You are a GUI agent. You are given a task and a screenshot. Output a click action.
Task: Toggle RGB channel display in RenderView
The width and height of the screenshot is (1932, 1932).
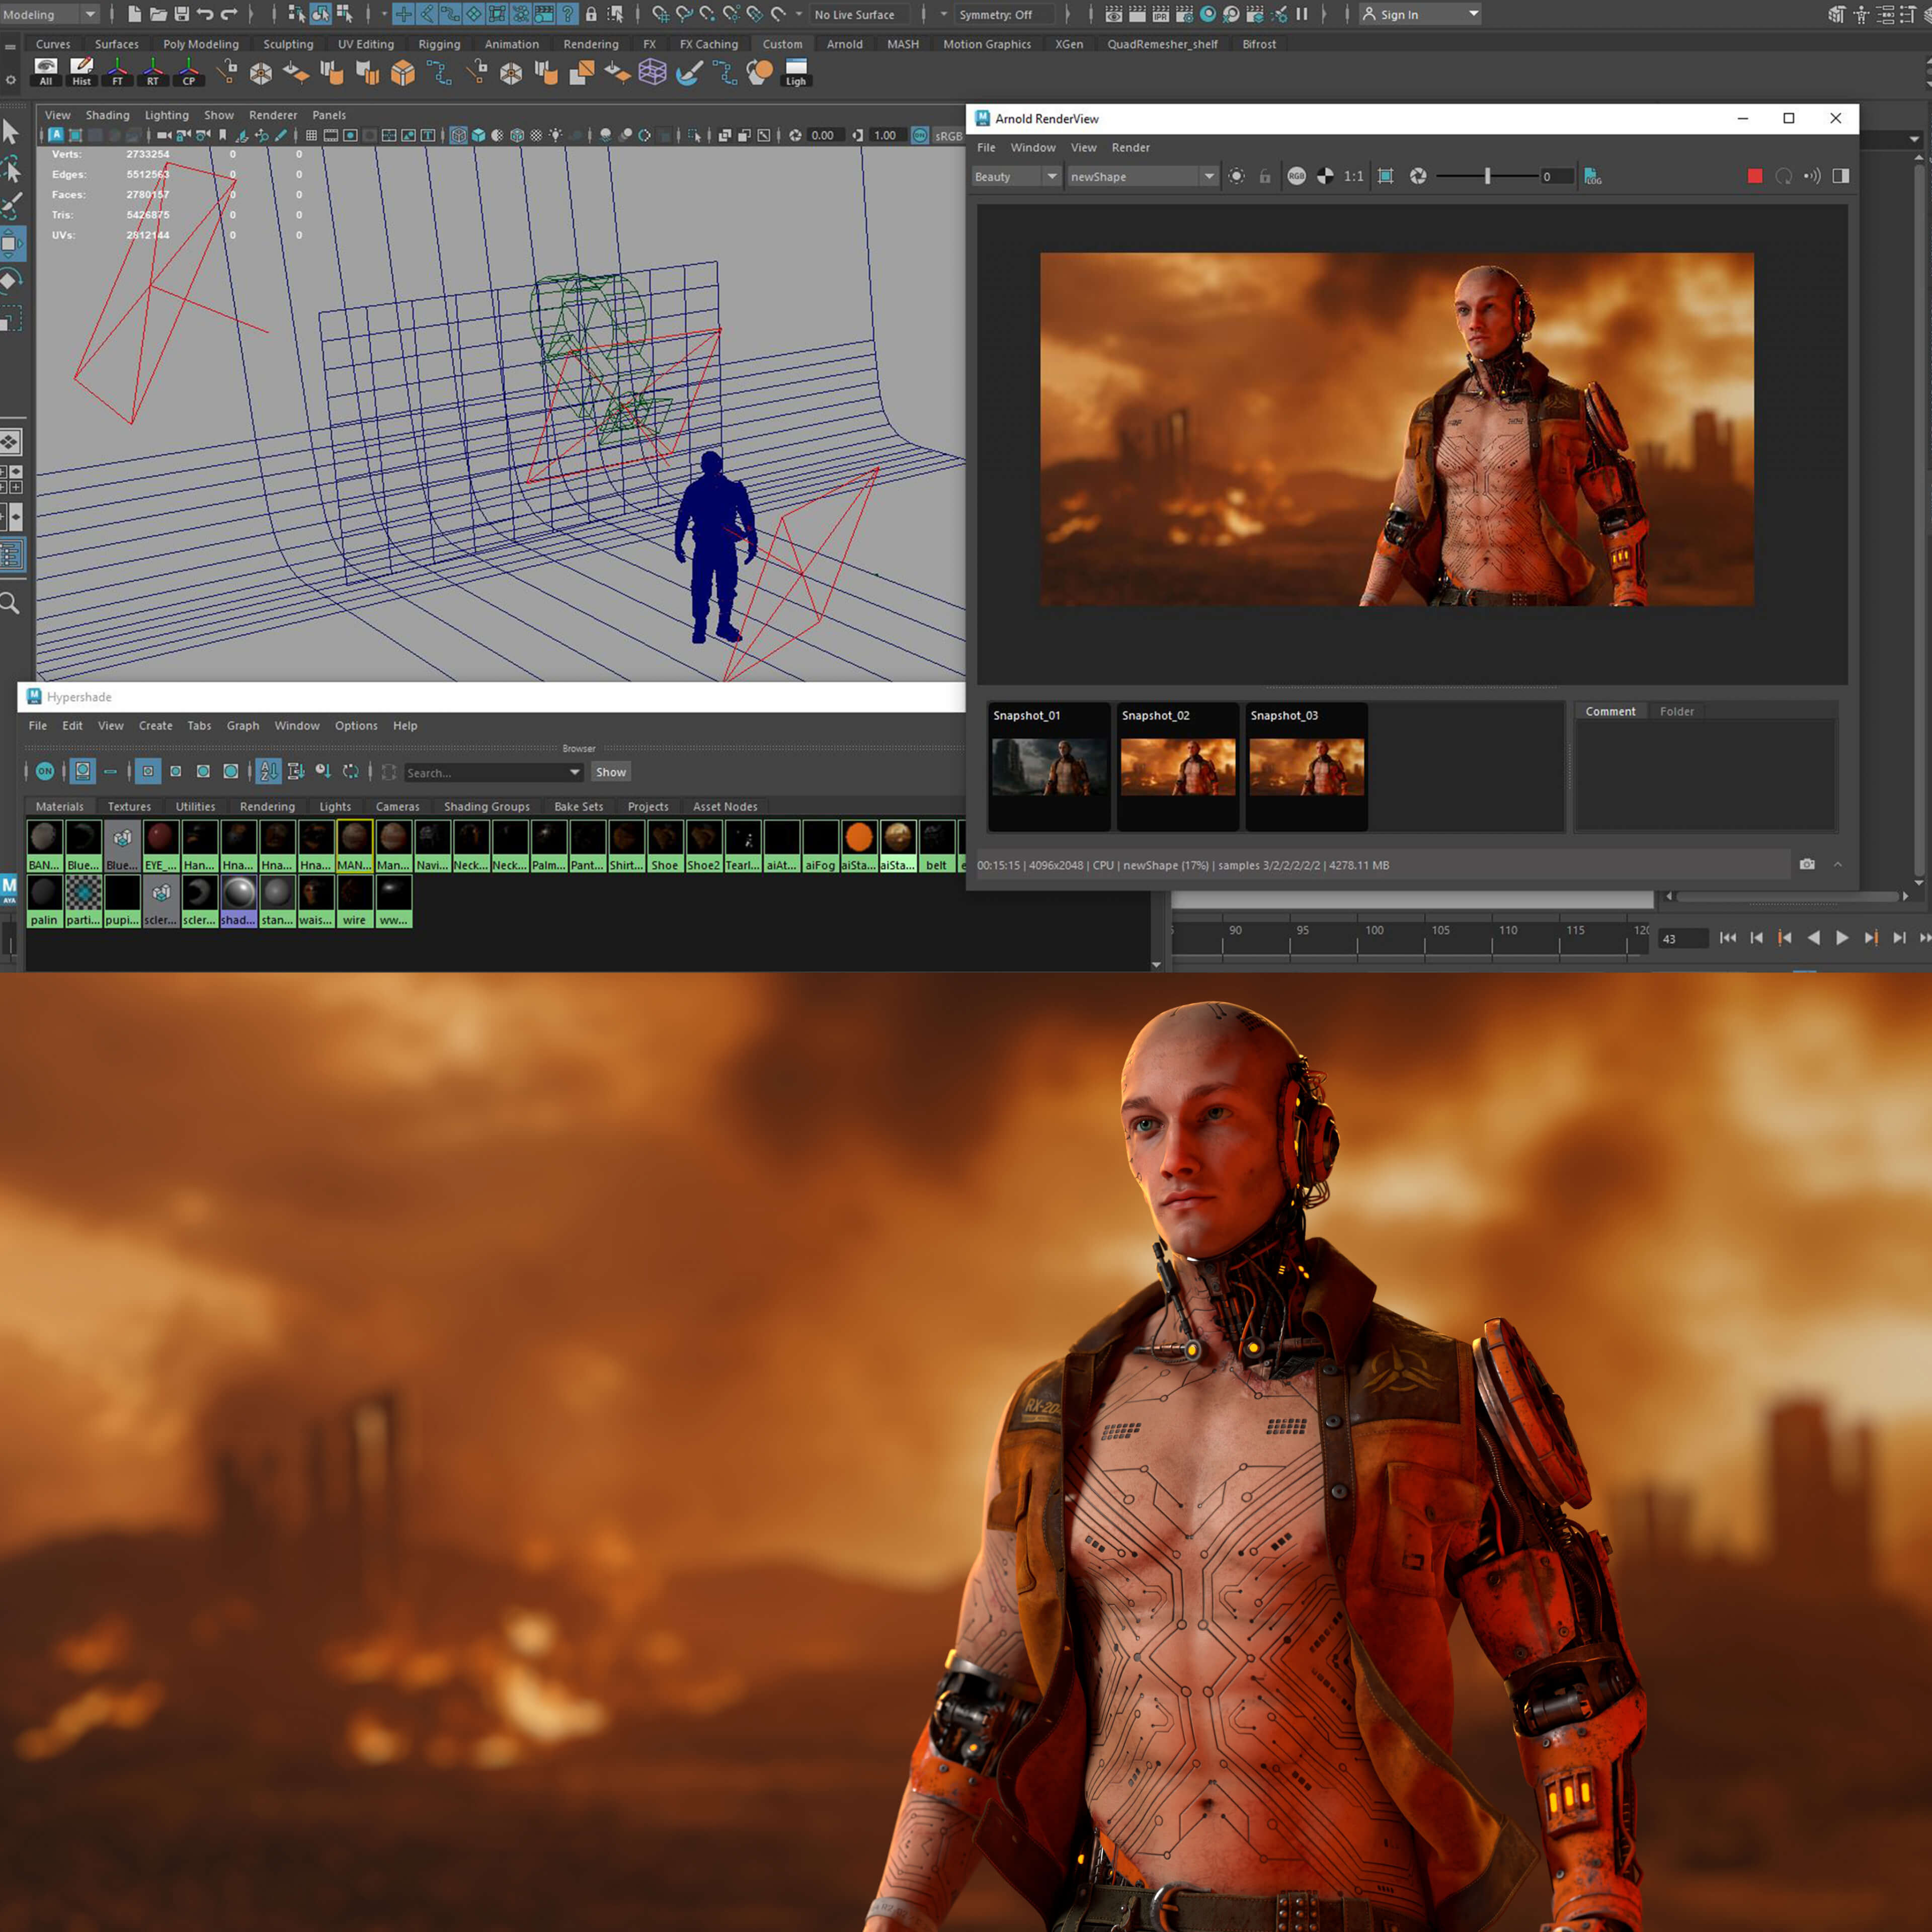tap(1296, 176)
